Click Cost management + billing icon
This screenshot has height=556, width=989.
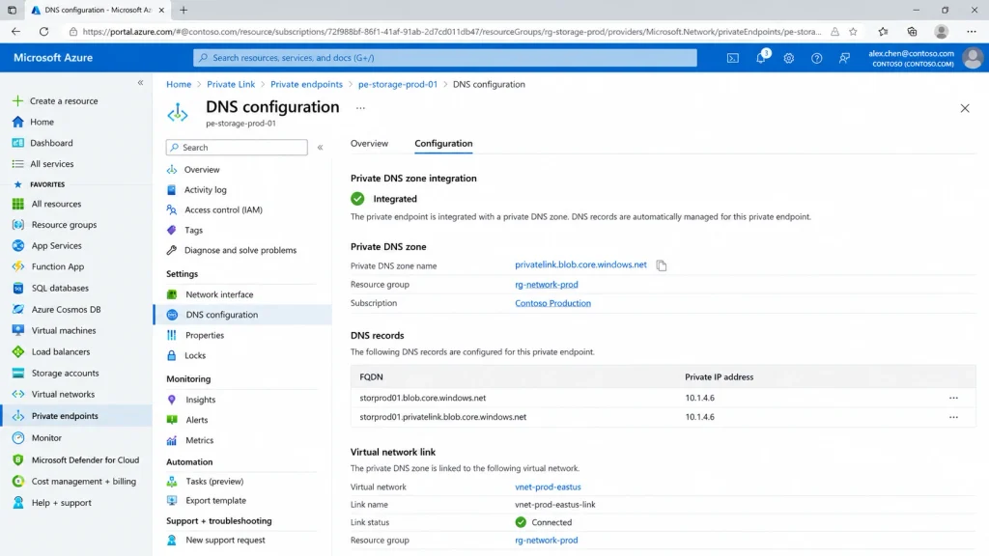coord(17,481)
